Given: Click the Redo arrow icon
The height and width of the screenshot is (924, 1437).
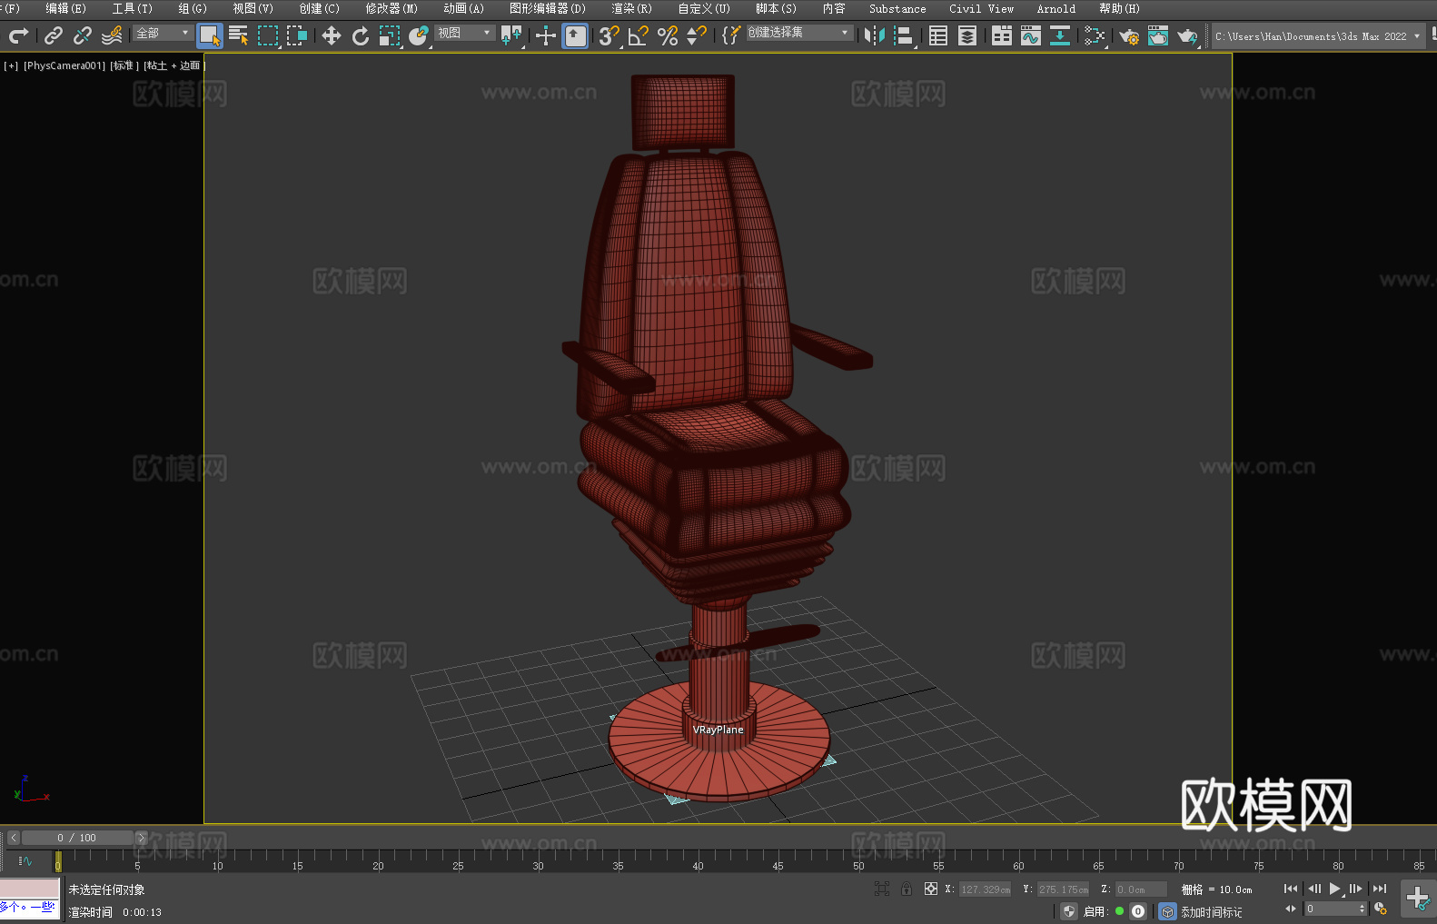Looking at the screenshot, I should click(x=18, y=35).
